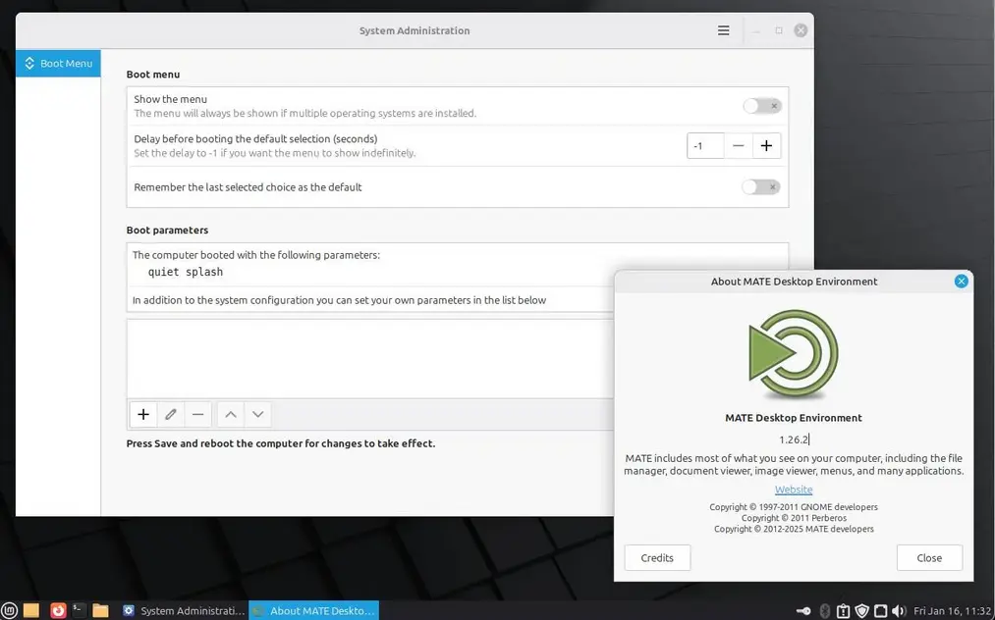Select the edit parameter pencil icon
The height and width of the screenshot is (620, 995).
(170, 414)
